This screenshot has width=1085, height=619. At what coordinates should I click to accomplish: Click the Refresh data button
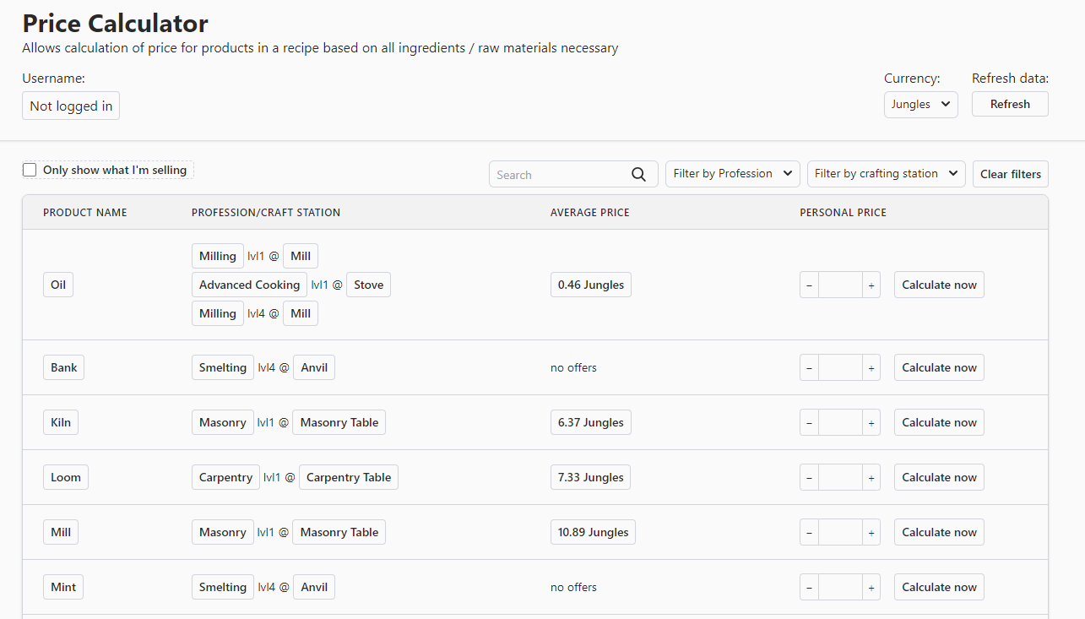(1010, 105)
